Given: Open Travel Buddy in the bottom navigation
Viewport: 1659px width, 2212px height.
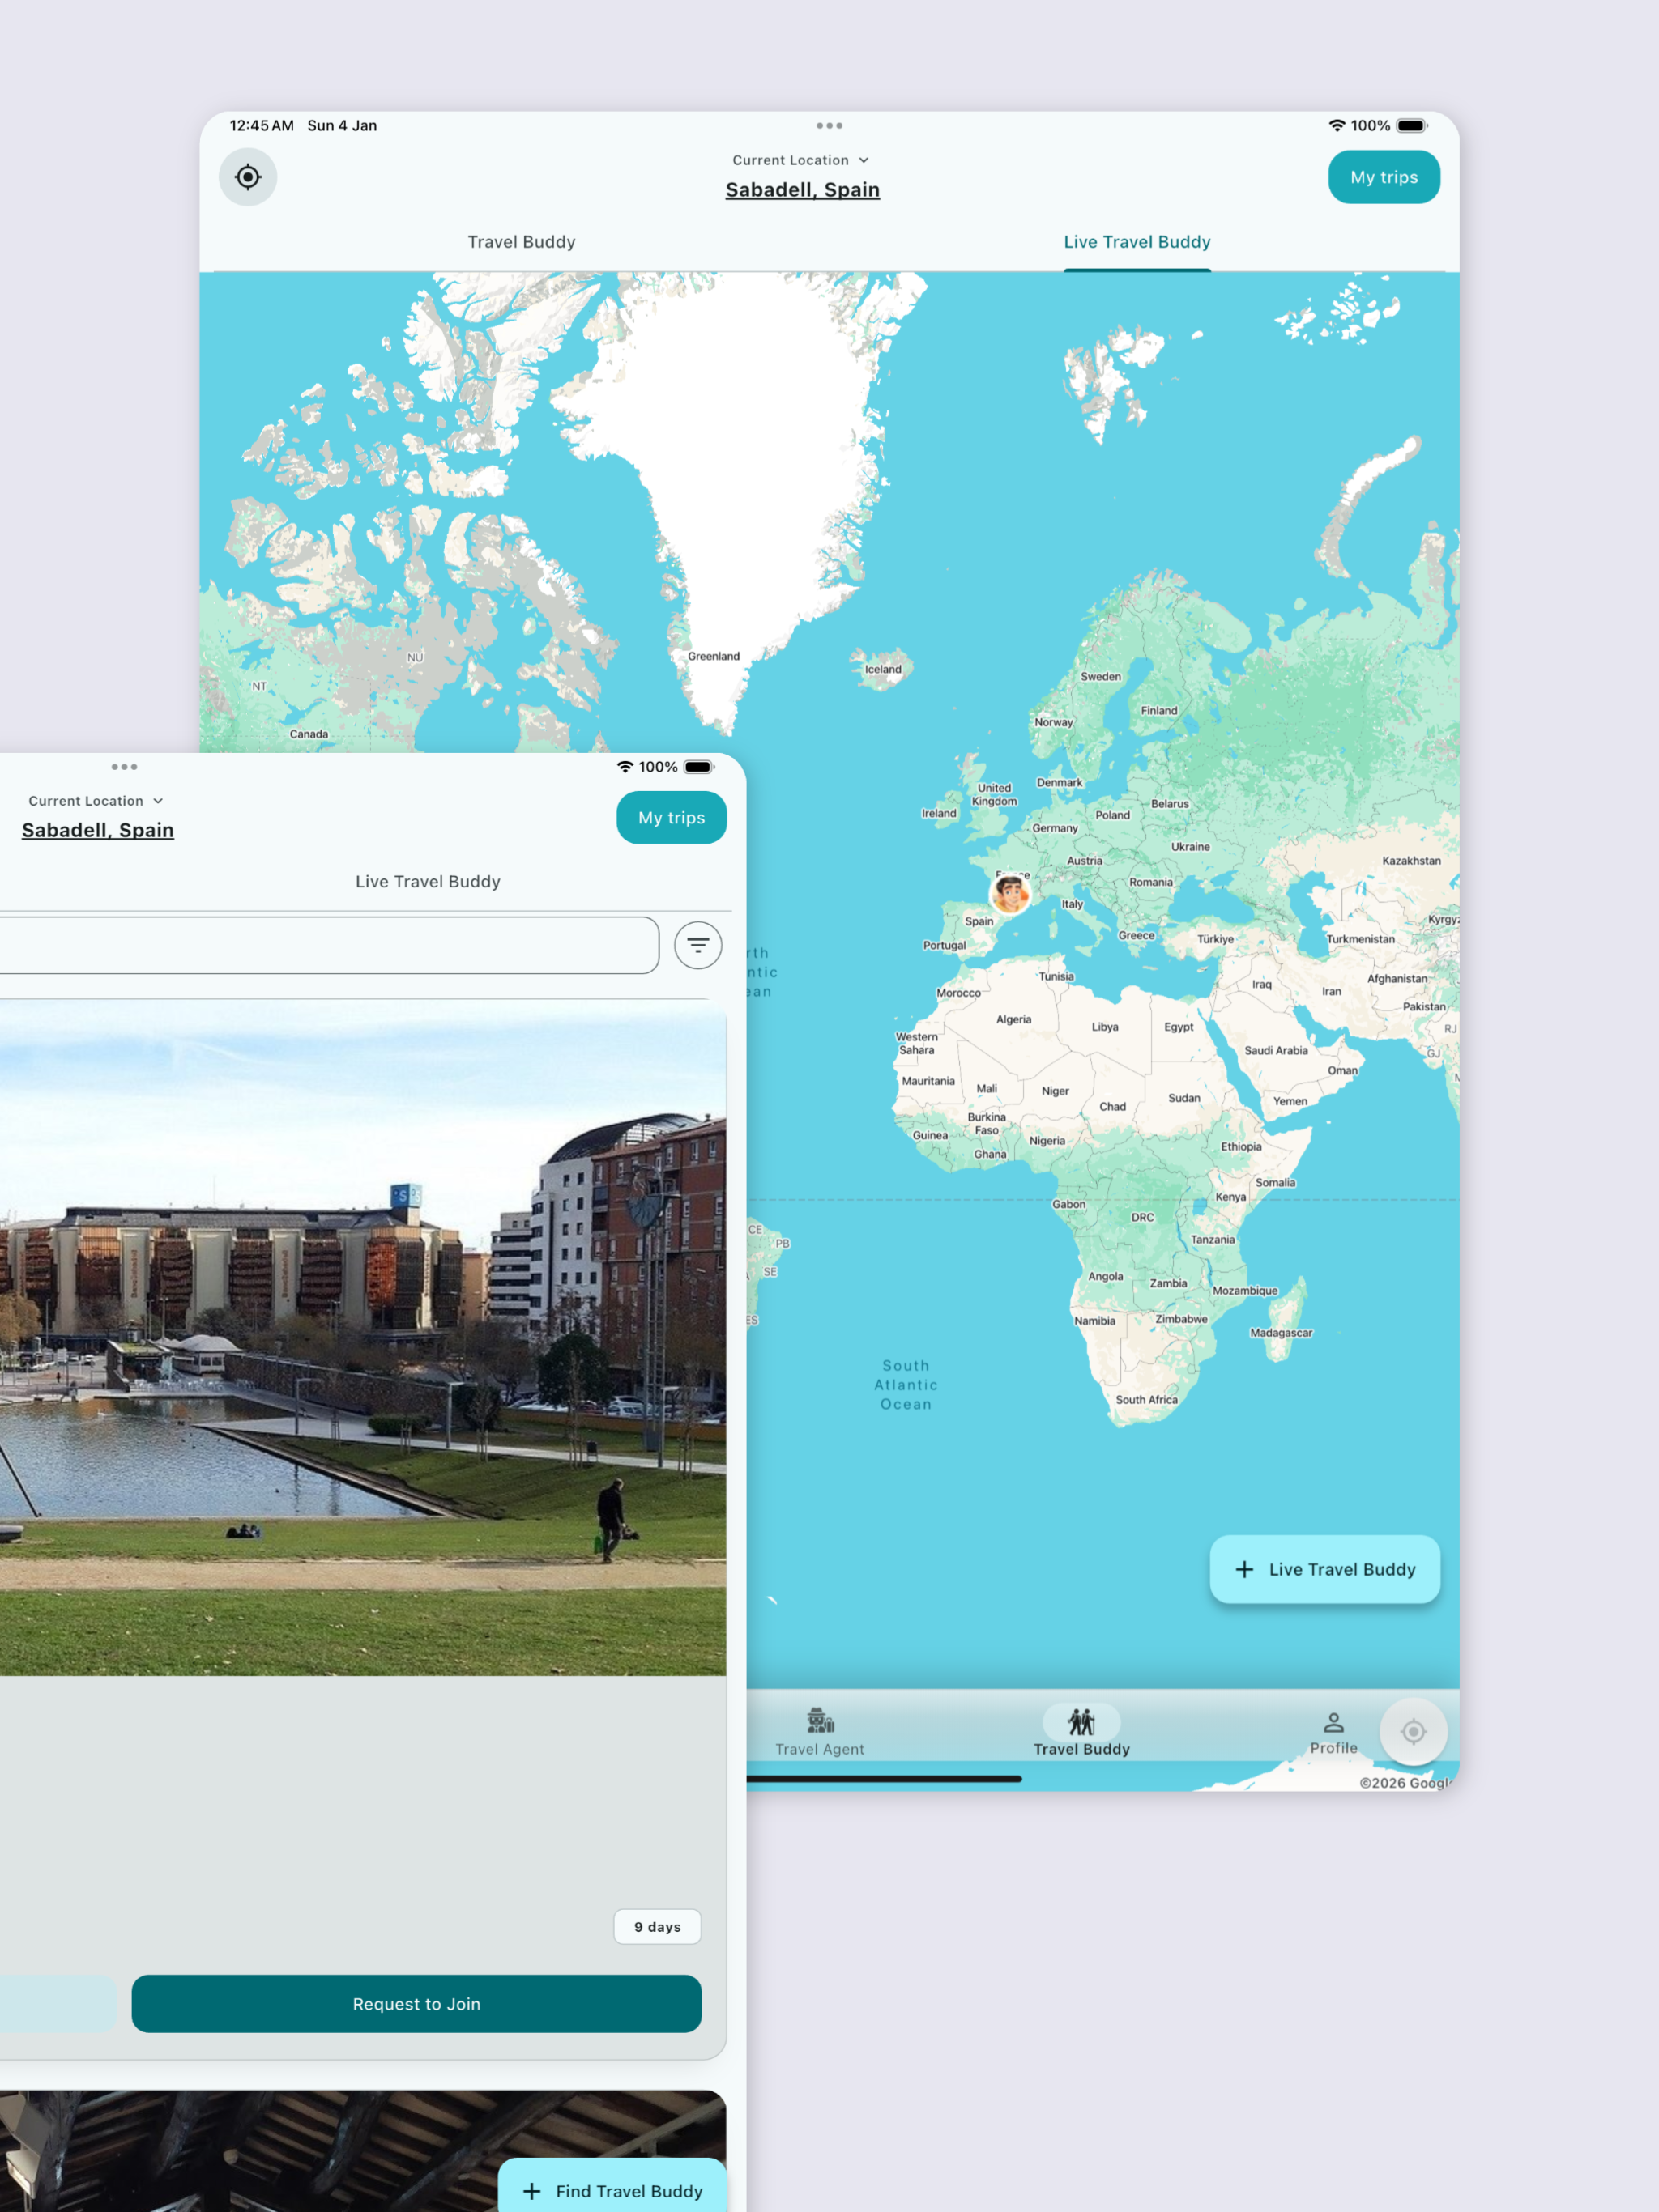Looking at the screenshot, I should click(1081, 1732).
